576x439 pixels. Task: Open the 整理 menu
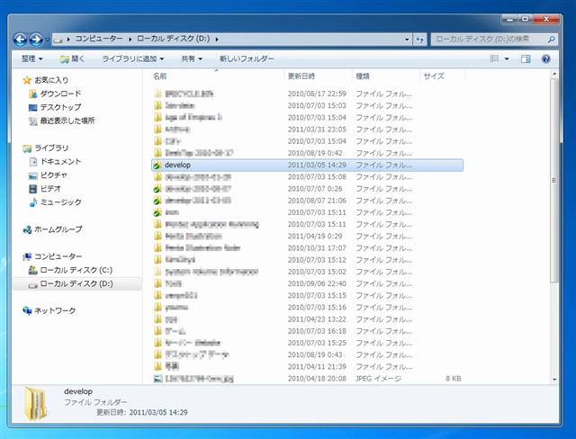pos(32,58)
